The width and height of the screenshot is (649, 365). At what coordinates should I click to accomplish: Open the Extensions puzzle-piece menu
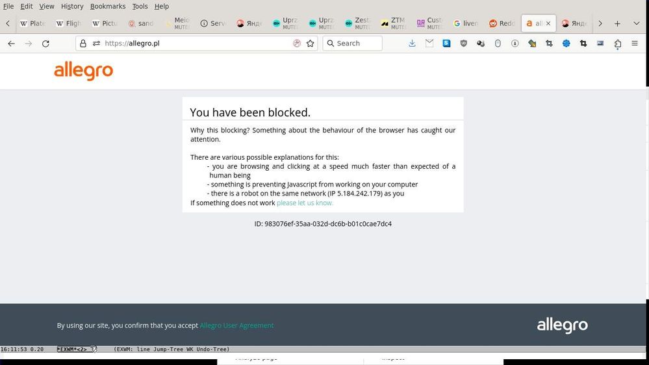[x=618, y=44]
